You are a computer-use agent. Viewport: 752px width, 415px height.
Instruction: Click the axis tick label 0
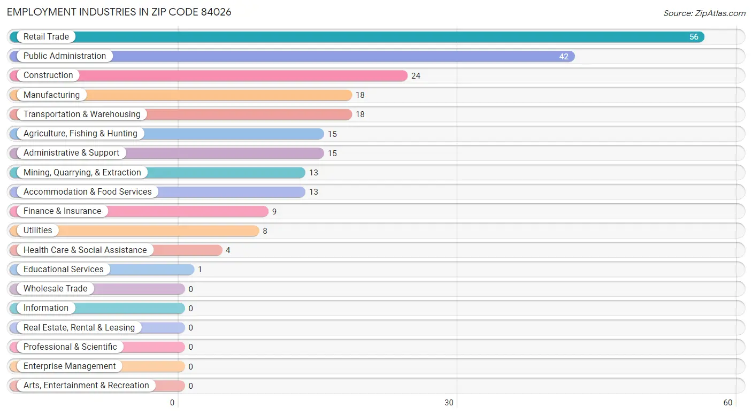pyautogui.click(x=172, y=403)
